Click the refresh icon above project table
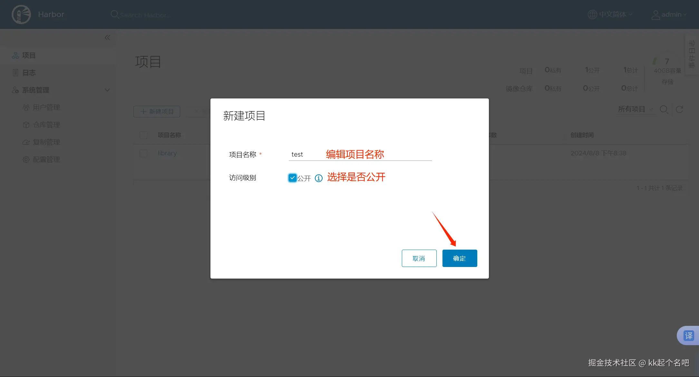 [679, 109]
